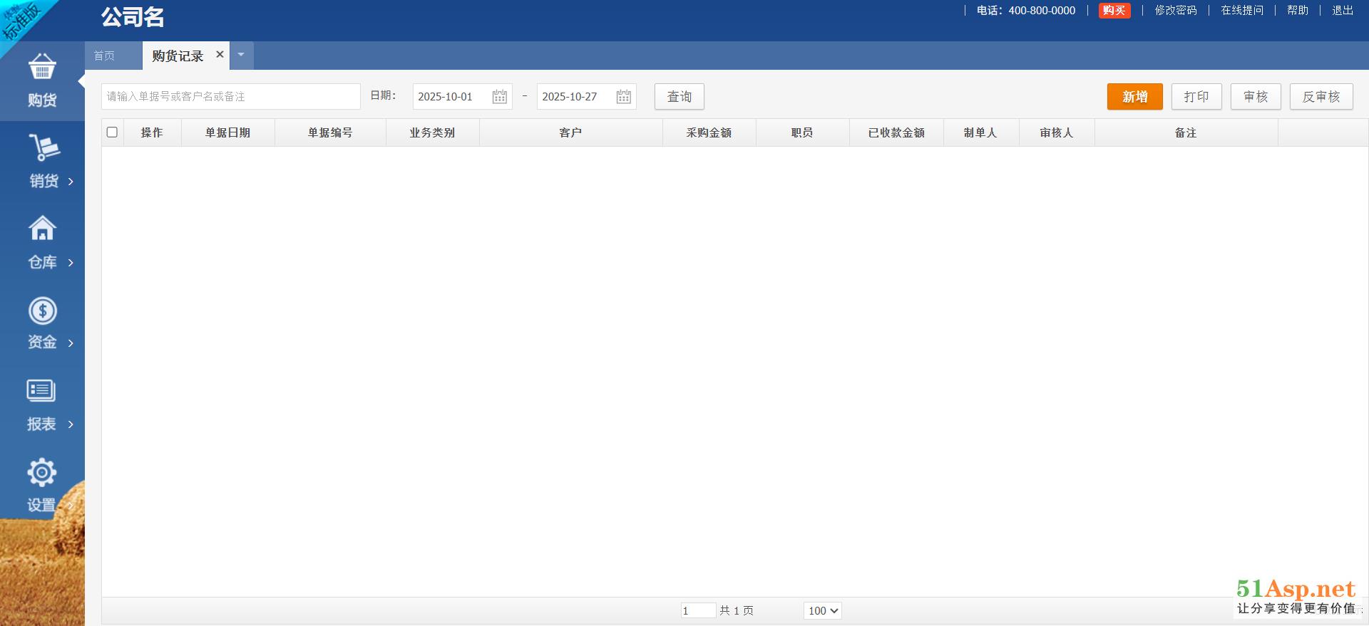Open the page size 100 dropdown
This screenshot has width=1369, height=626.
click(x=823, y=610)
